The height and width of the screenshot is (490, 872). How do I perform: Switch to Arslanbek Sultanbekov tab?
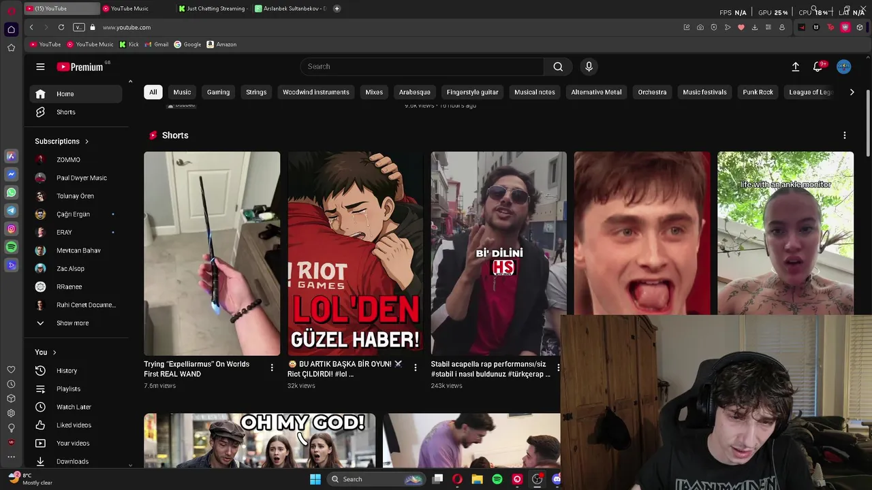point(290,9)
